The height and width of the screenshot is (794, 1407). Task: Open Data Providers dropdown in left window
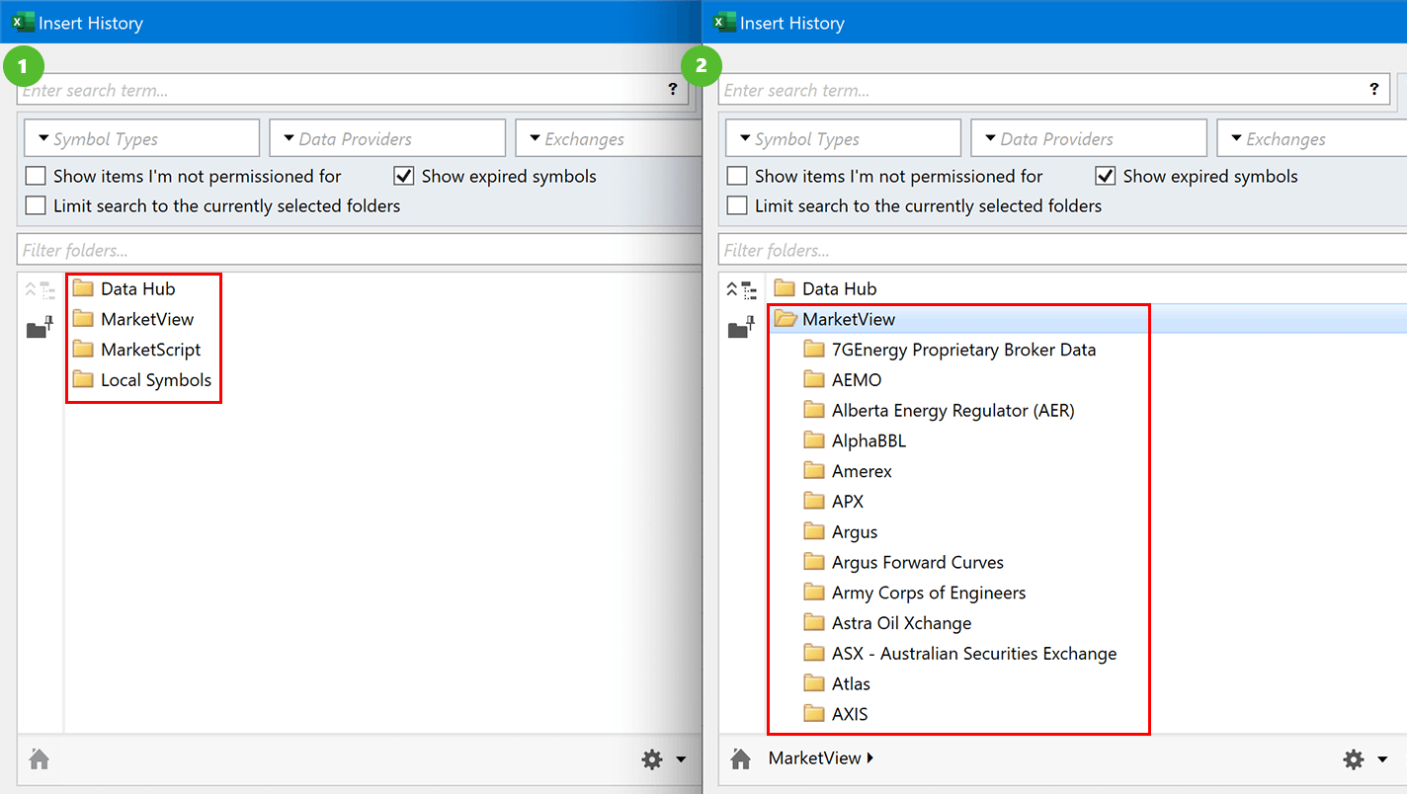[x=387, y=138]
